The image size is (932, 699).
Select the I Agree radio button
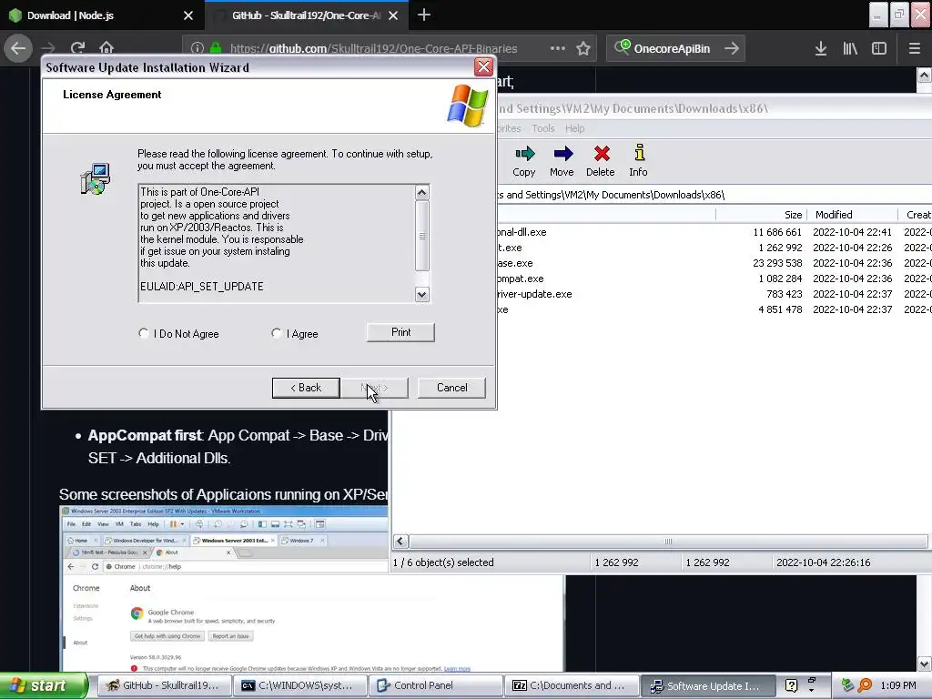pos(276,333)
